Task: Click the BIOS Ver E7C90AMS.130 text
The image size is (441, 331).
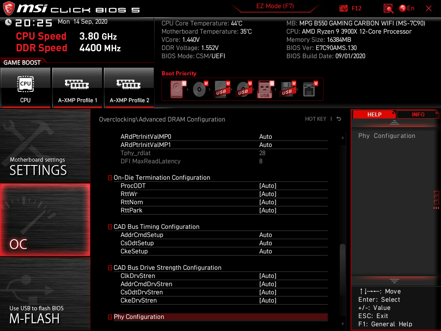Action: 321,48
